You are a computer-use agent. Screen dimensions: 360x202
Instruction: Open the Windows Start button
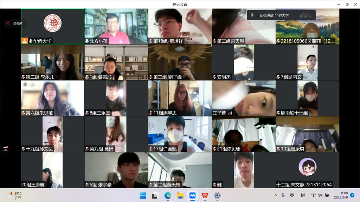(x=143, y=195)
